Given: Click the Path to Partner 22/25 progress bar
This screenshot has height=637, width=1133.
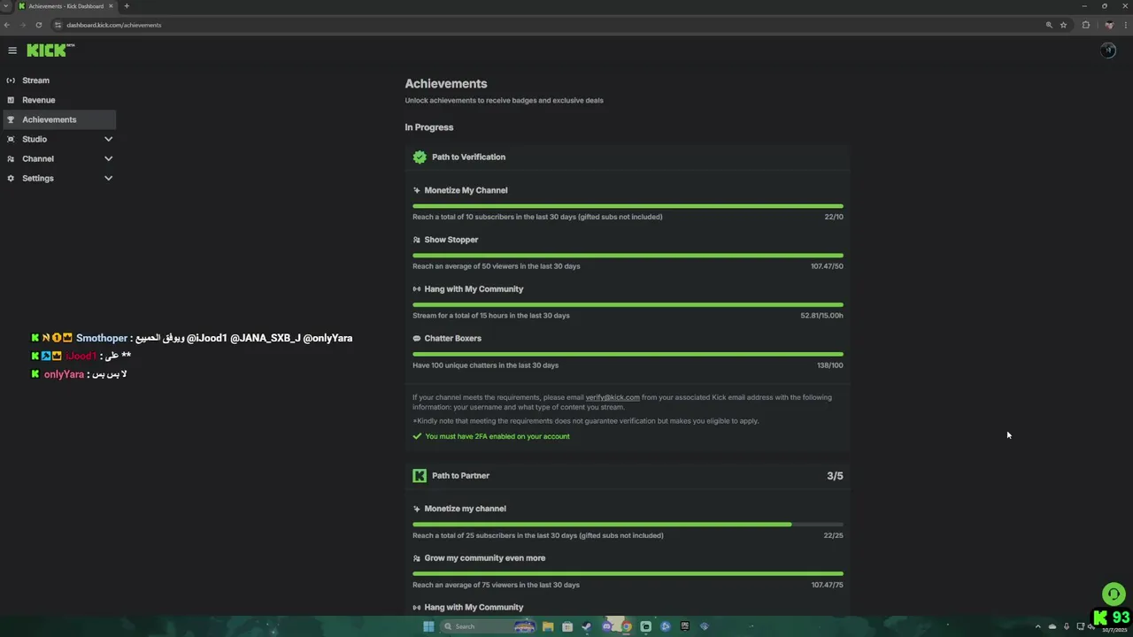Looking at the screenshot, I should pyautogui.click(x=628, y=525).
